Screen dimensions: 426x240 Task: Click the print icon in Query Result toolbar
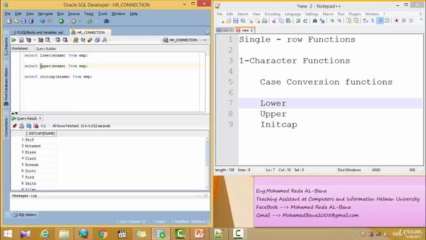tap(21, 126)
